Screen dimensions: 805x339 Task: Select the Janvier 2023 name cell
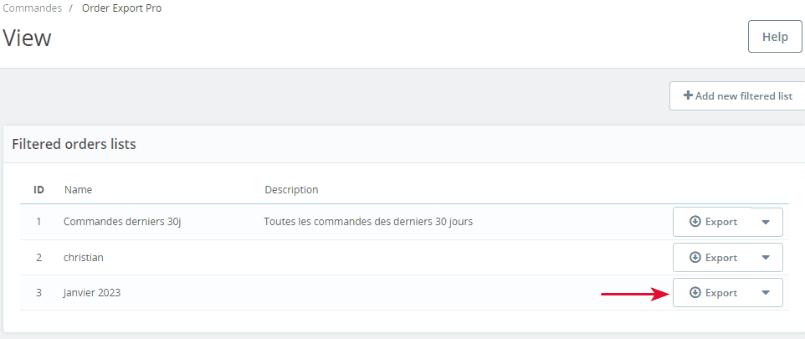click(92, 293)
